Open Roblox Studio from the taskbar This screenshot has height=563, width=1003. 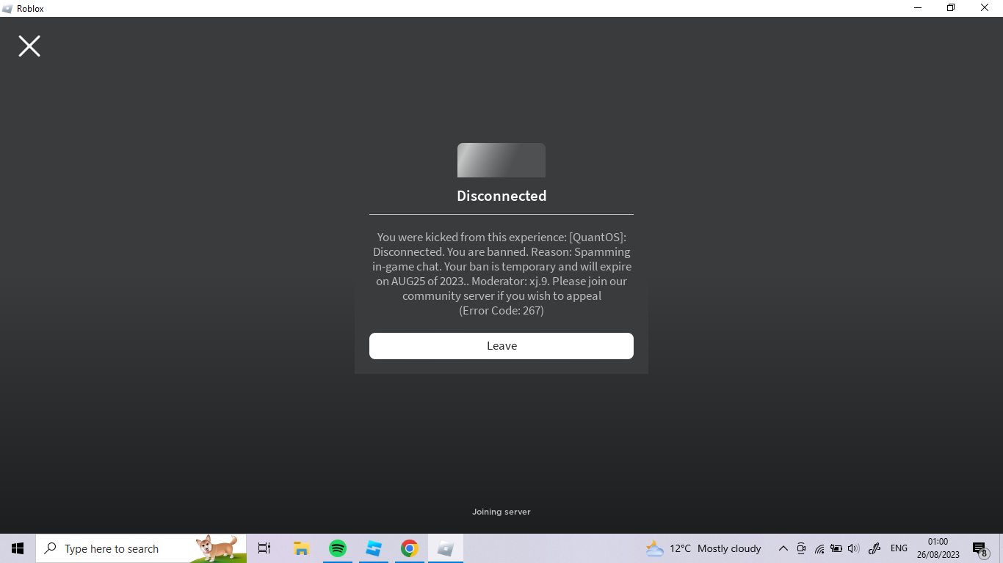pos(374,548)
